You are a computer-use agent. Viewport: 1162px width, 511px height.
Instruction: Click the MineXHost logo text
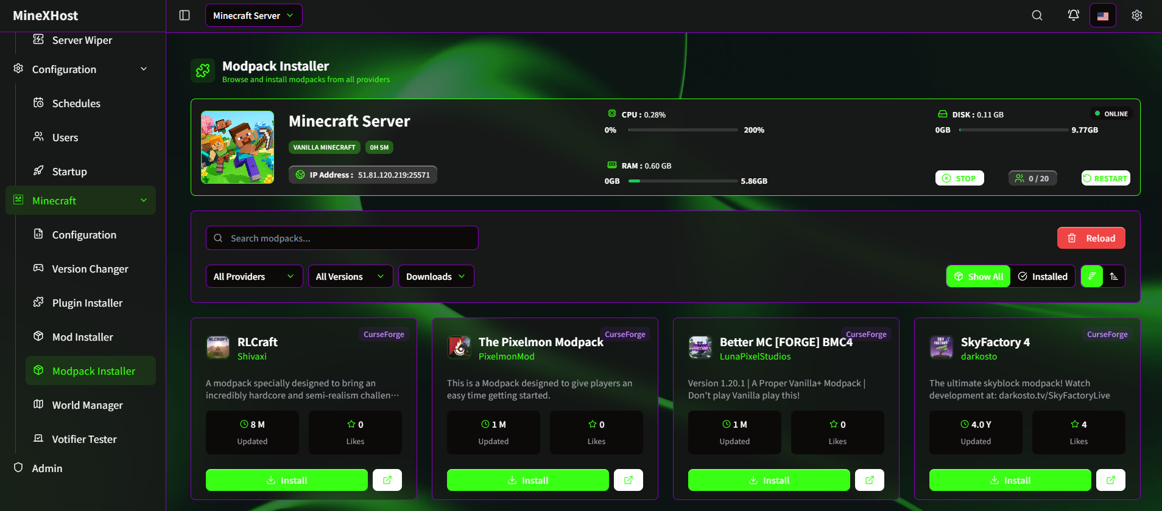pyautogui.click(x=46, y=15)
